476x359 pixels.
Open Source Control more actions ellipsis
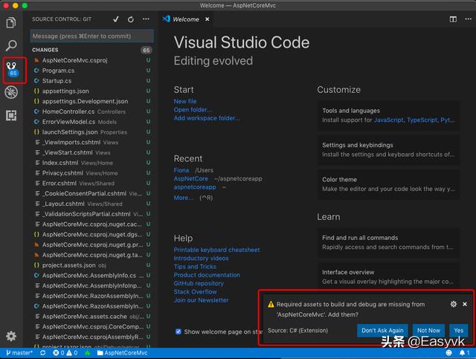point(146,19)
